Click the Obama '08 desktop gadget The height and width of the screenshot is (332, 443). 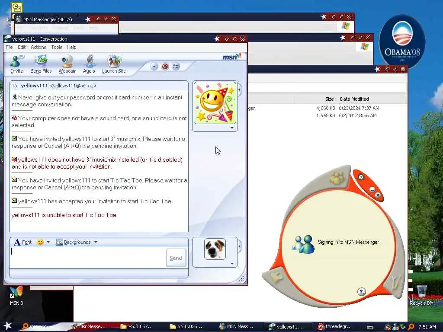point(402,41)
